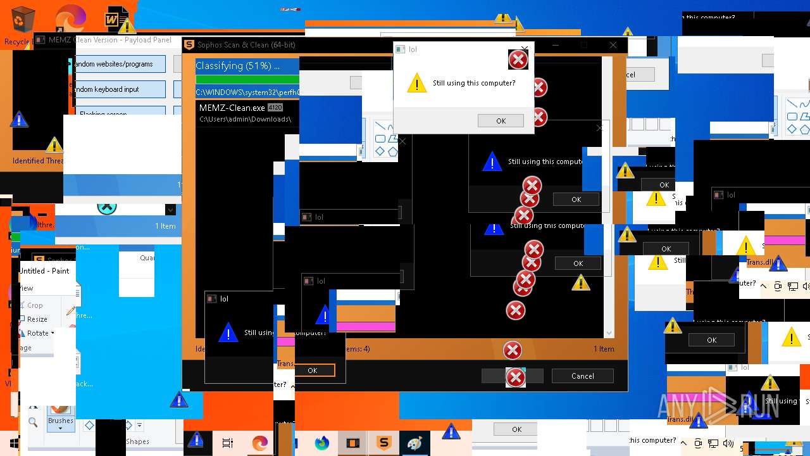
Task: Click network icon in bottom system tray
Action: (713, 443)
